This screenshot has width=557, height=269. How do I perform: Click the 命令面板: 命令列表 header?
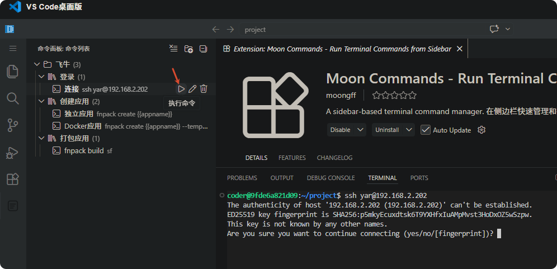[64, 49]
